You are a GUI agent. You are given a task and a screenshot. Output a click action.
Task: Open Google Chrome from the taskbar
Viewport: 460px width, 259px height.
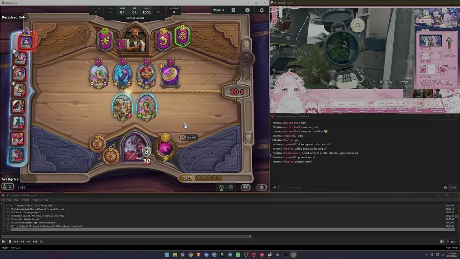(190, 255)
